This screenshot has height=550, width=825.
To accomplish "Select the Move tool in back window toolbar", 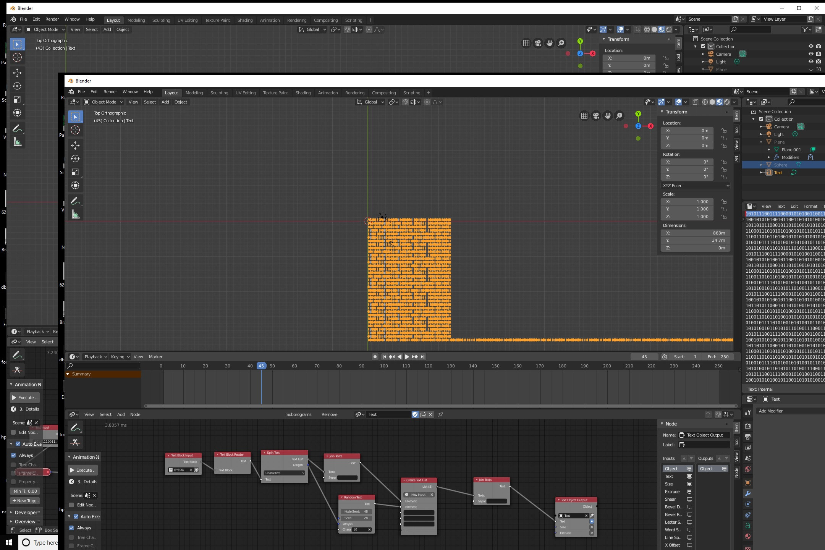I will tap(17, 73).
